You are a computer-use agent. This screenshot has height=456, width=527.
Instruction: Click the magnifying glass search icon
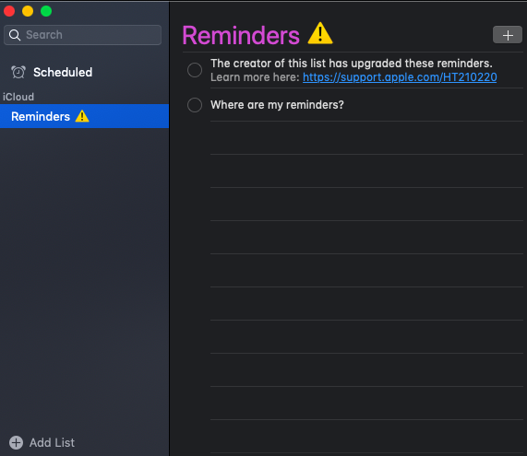point(15,35)
